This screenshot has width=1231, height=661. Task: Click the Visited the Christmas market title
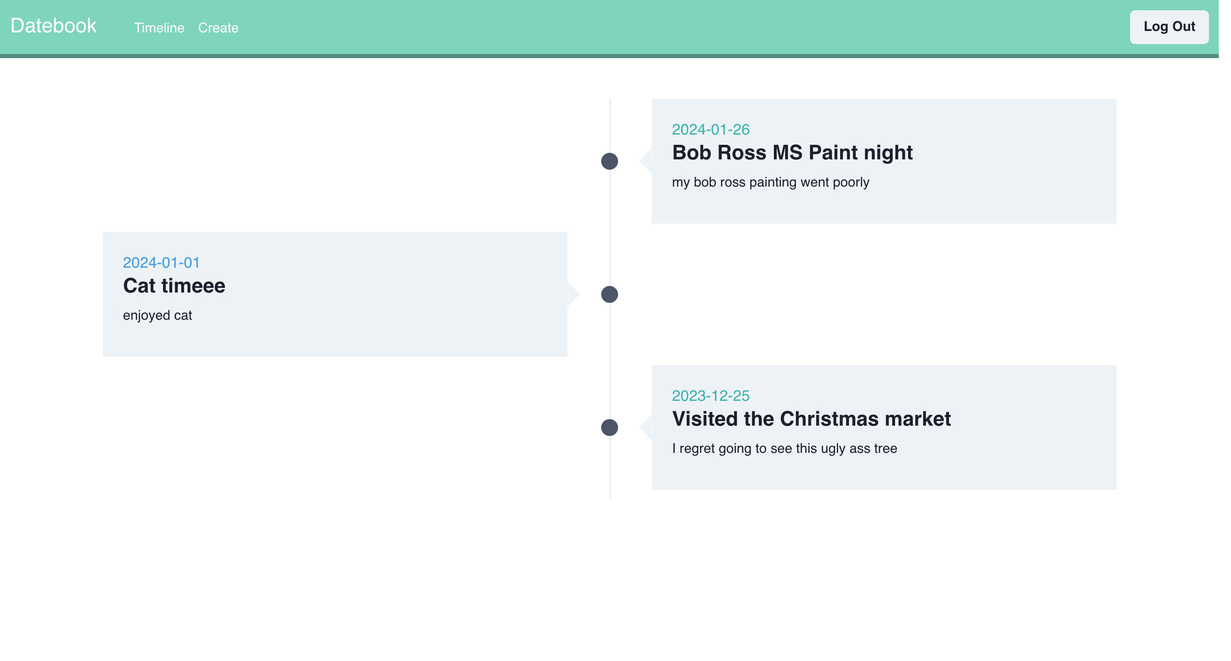[811, 419]
